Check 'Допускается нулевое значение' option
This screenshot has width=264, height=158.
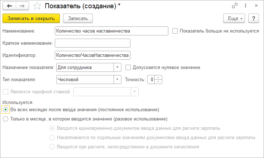pyautogui.click(x=128, y=68)
